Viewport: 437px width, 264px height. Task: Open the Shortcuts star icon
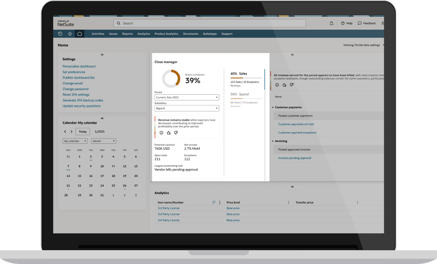[x=70, y=34]
